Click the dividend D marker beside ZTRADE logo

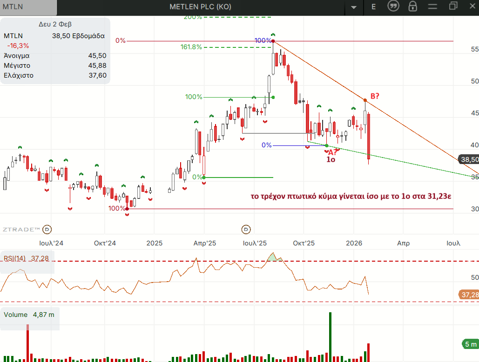pos(47,229)
